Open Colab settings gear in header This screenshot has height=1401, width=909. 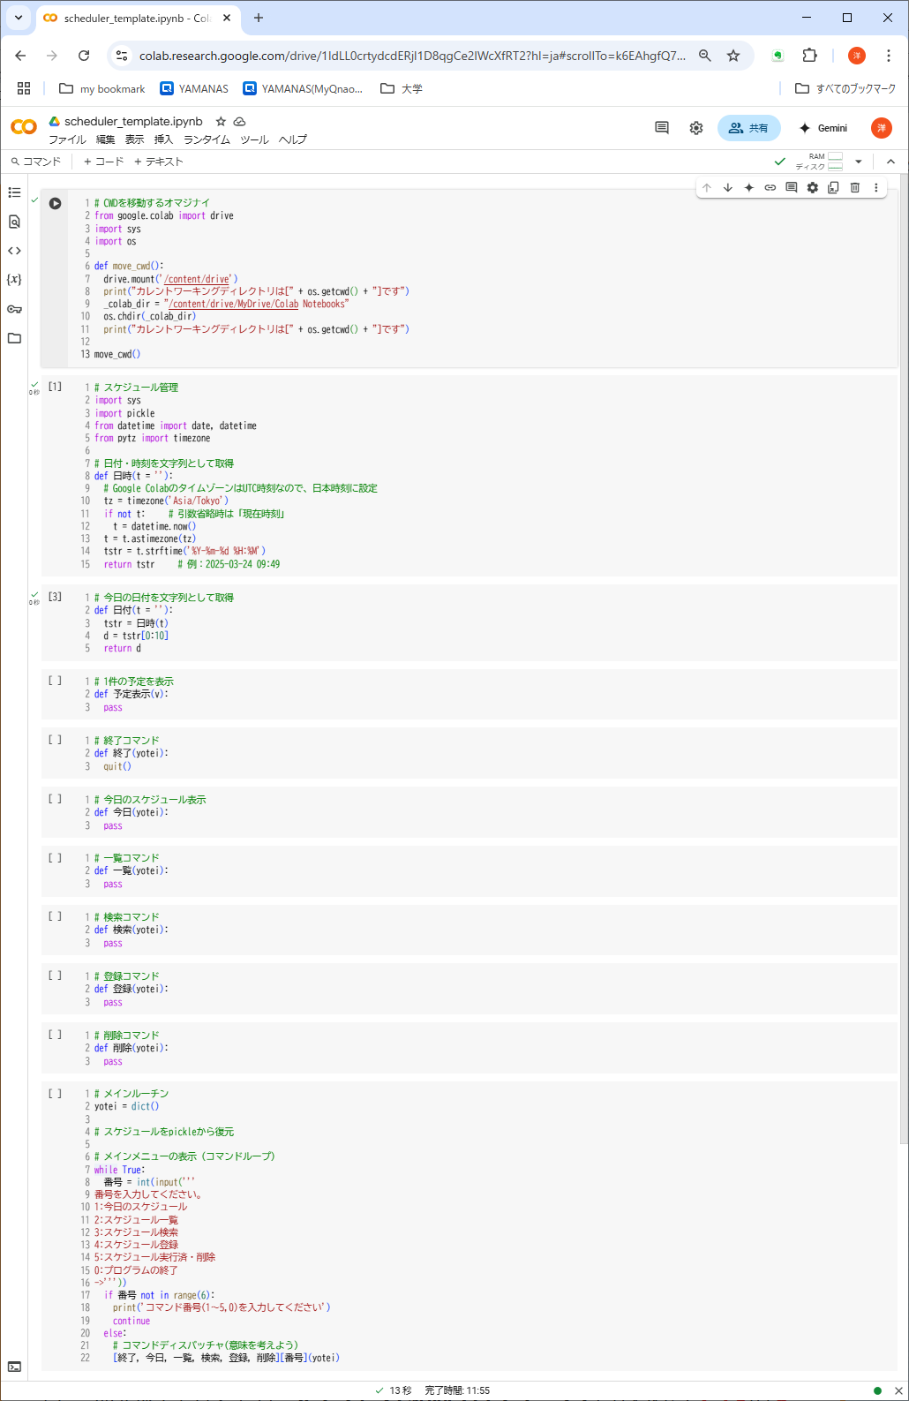pyautogui.click(x=696, y=128)
